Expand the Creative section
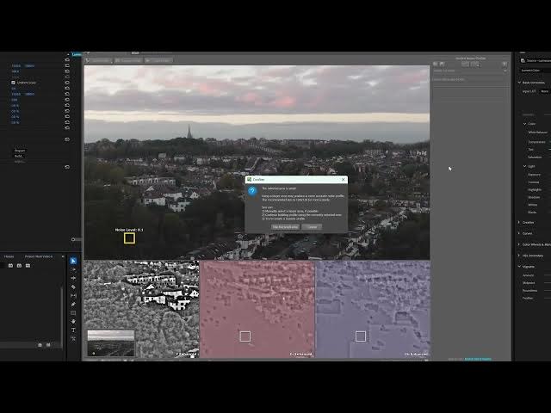This screenshot has height=413, width=551. [519, 222]
